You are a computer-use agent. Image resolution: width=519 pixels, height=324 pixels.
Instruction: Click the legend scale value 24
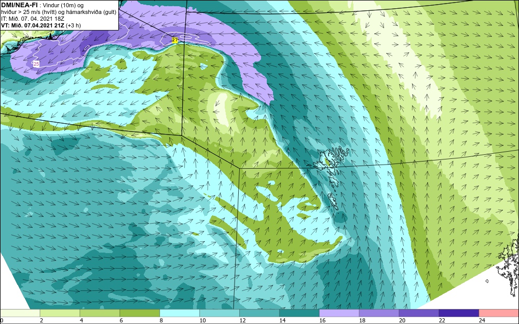point(482,320)
